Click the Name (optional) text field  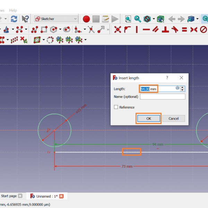[x=162, y=97]
